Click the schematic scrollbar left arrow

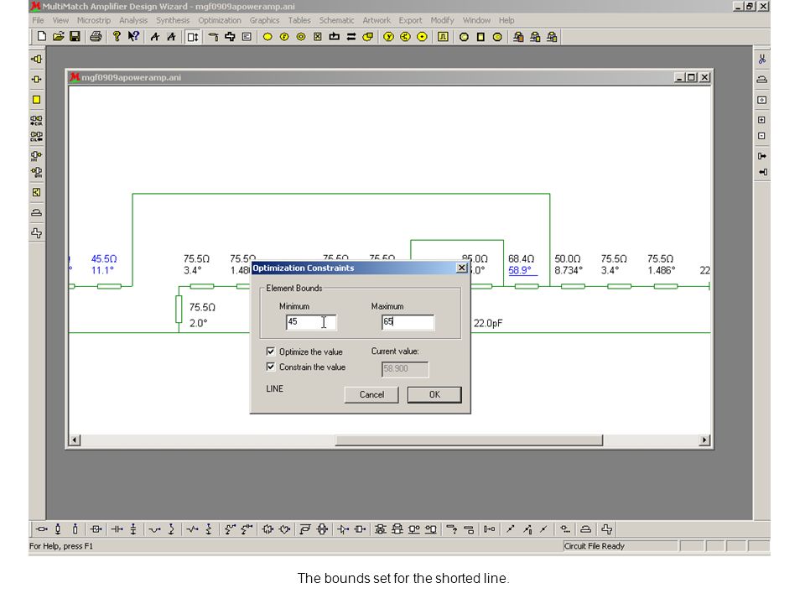[x=75, y=440]
